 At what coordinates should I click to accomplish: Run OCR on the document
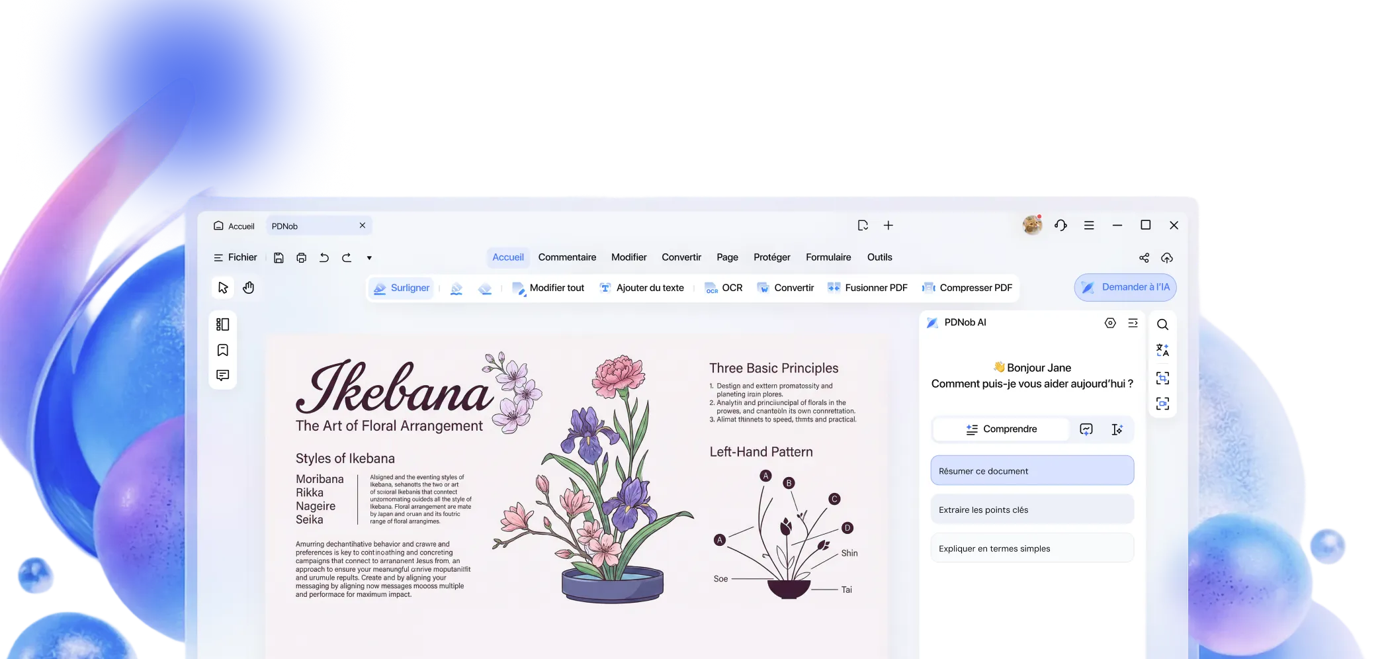(x=724, y=288)
